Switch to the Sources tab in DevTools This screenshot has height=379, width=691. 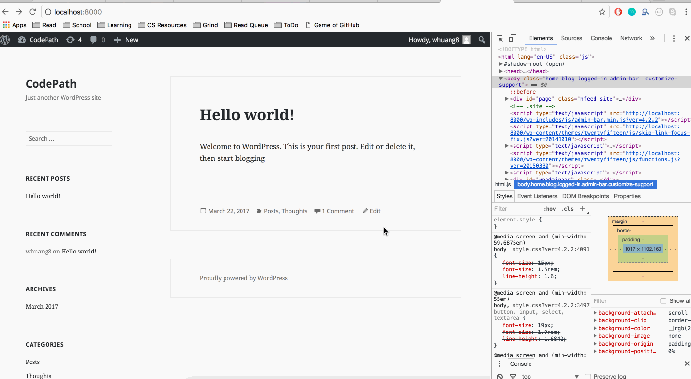pyautogui.click(x=572, y=38)
